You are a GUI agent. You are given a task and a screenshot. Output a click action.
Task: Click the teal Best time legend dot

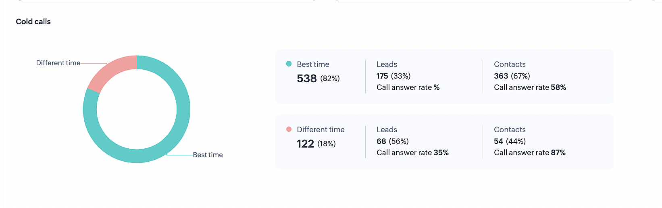289,64
